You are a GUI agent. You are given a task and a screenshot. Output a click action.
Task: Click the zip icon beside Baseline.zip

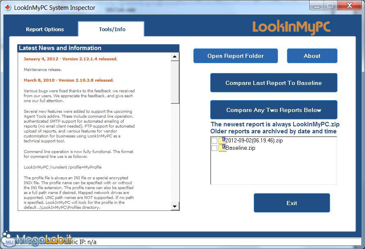pos(222,148)
